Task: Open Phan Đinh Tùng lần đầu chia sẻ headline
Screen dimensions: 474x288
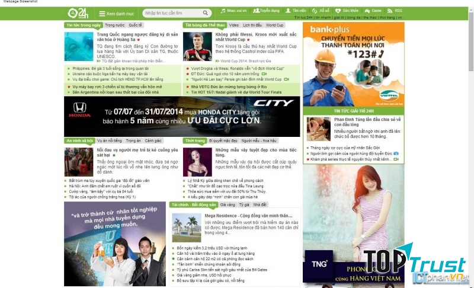Action: coord(367,122)
